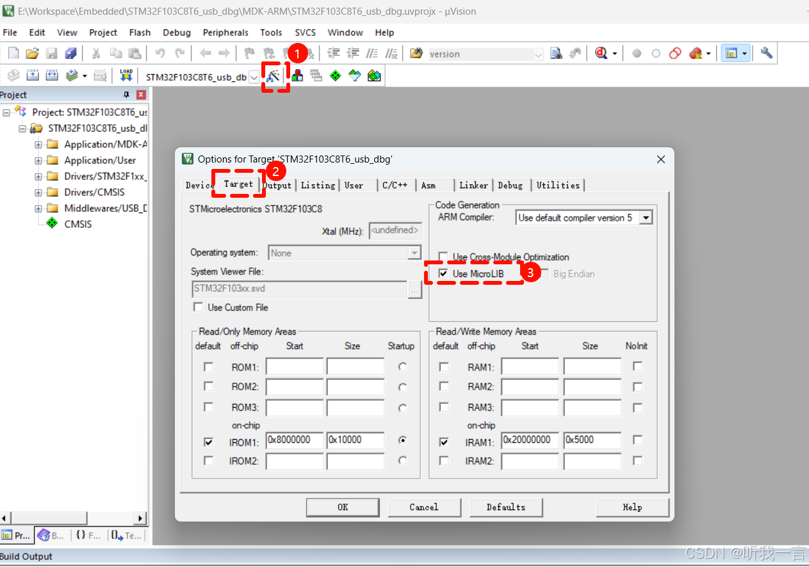Viewport: 809px width, 567px height.
Task: Open Manage Run-Time Environment green diamond icon
Action: point(335,76)
